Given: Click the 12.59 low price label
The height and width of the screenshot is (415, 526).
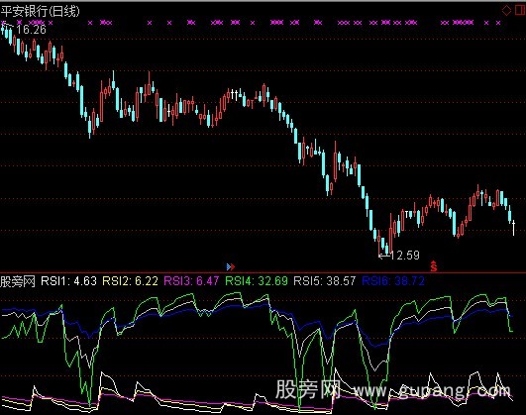Looking at the screenshot, I should tap(405, 256).
